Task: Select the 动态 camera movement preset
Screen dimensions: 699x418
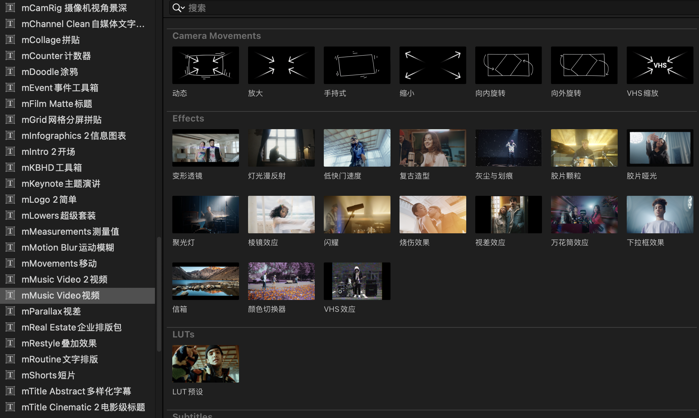Action: tap(206, 65)
